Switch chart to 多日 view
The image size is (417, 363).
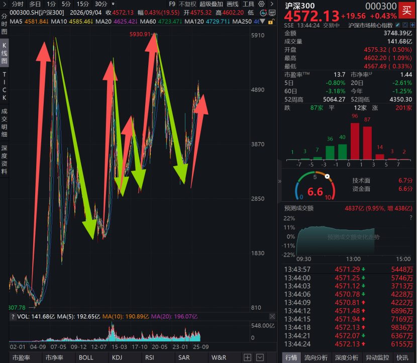point(35,4)
